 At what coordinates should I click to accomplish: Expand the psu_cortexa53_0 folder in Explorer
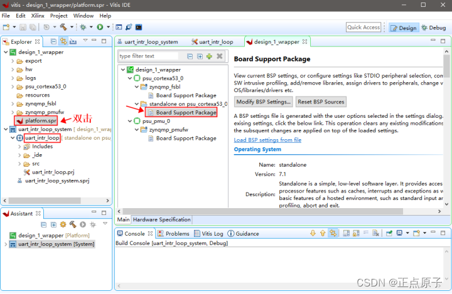pos(13,87)
